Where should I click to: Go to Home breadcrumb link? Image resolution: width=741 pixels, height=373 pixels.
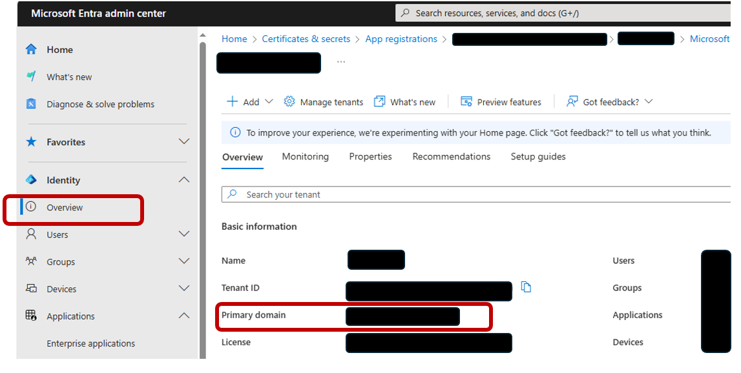tap(235, 39)
